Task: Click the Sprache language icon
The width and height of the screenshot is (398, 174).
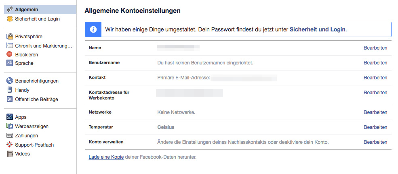Action: click(10, 63)
